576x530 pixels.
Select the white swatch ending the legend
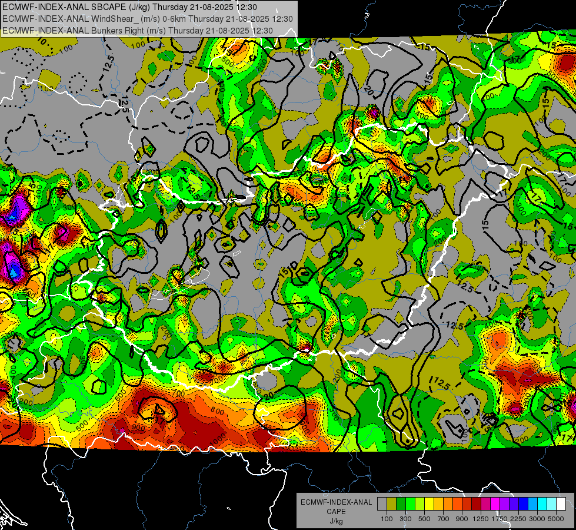click(561, 504)
